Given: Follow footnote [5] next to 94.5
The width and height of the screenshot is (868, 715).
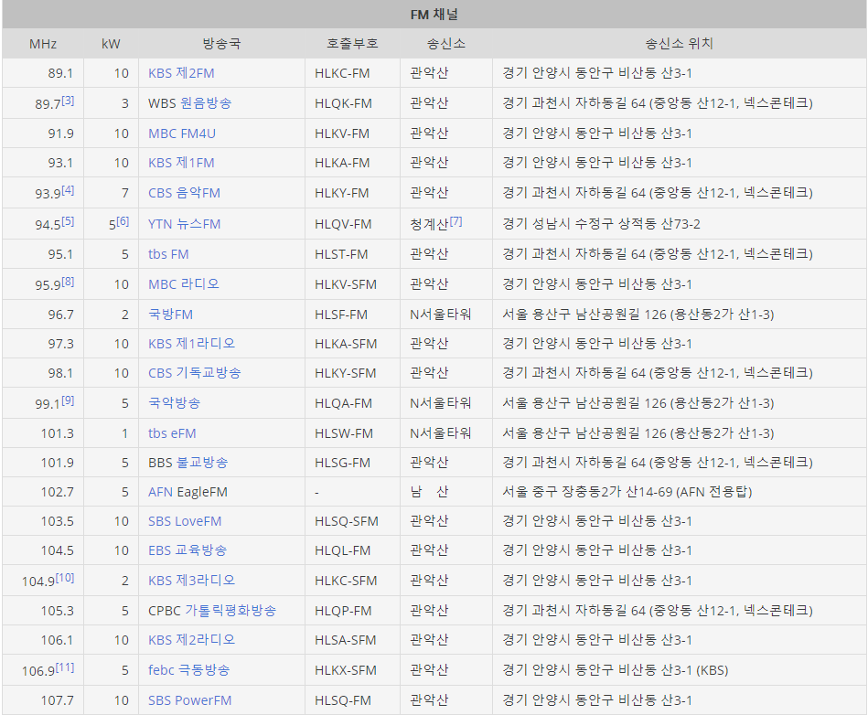Looking at the screenshot, I should coord(68,221).
